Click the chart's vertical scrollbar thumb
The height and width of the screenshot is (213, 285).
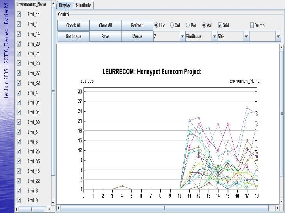(x=281, y=114)
